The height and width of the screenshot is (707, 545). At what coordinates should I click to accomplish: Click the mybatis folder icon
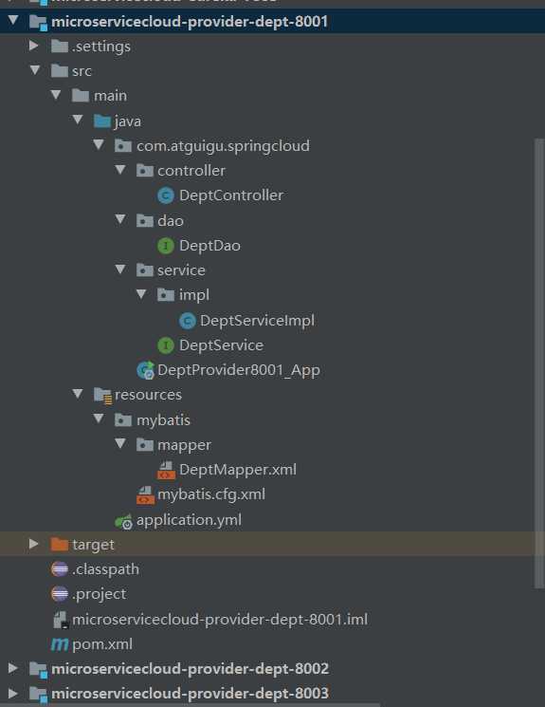click(x=123, y=419)
